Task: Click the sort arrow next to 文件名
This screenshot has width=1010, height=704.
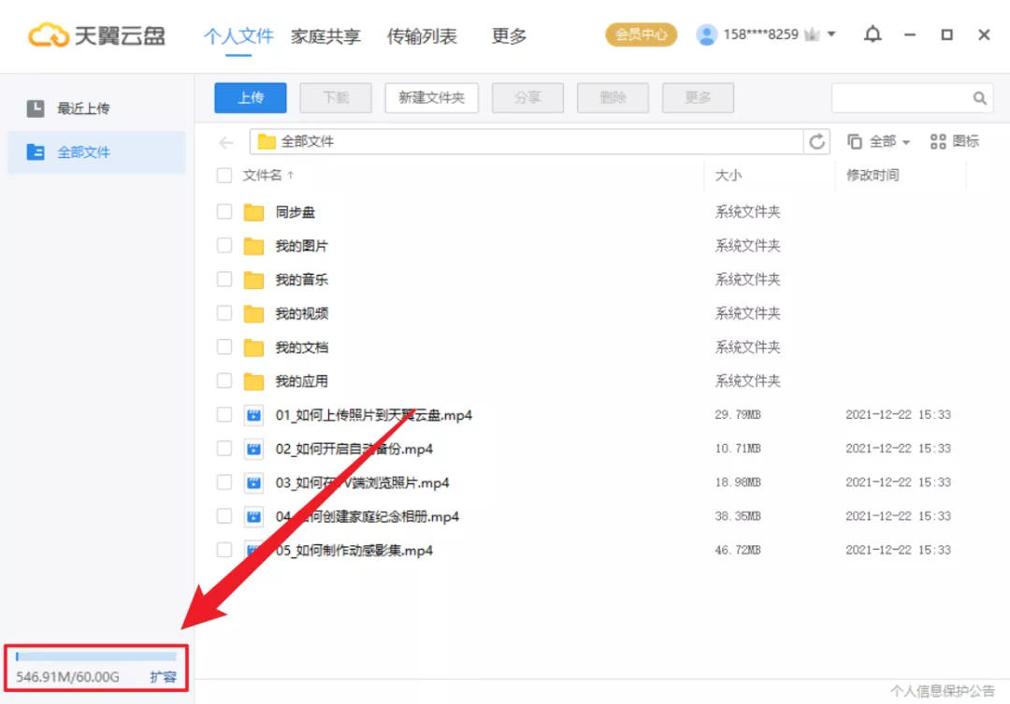Action: [289, 174]
